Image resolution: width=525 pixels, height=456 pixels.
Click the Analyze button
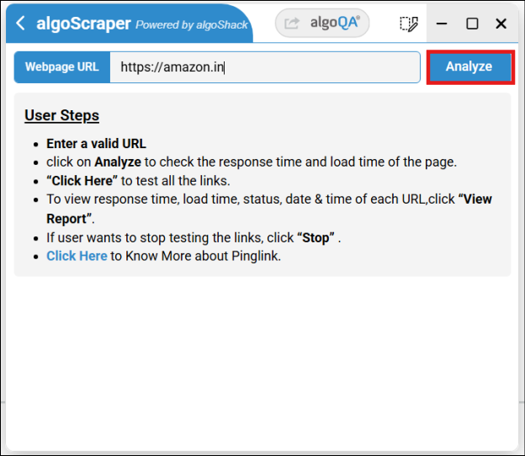[x=470, y=67]
